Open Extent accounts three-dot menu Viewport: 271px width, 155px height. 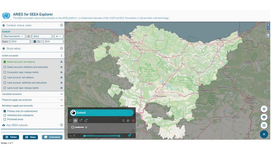pyautogui.click(x=62, y=55)
